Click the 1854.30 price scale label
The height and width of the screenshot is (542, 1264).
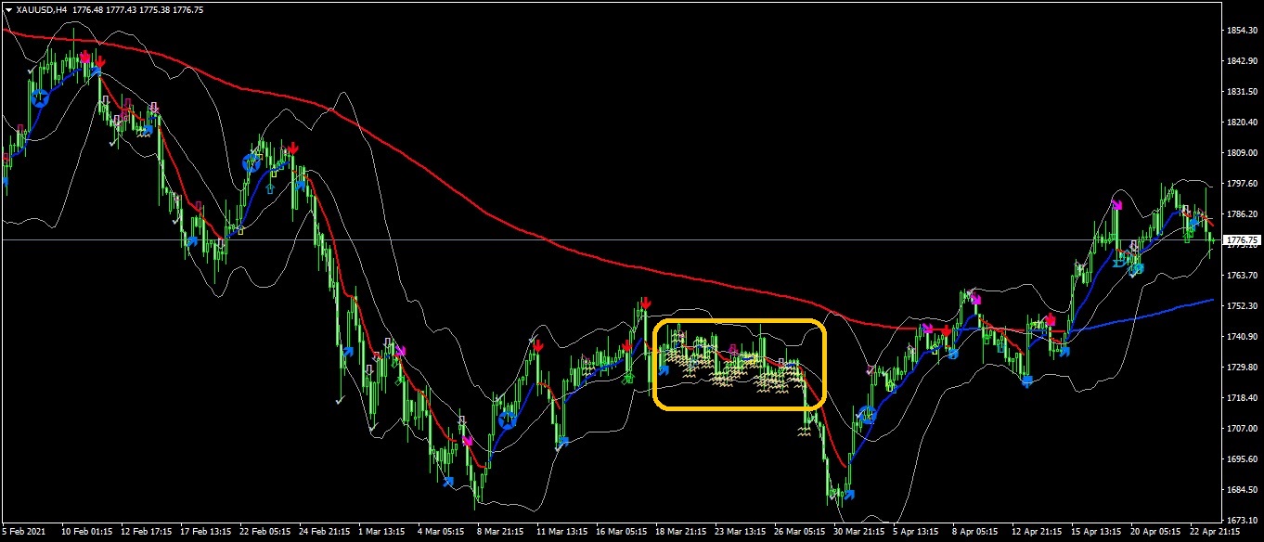pos(1241,31)
